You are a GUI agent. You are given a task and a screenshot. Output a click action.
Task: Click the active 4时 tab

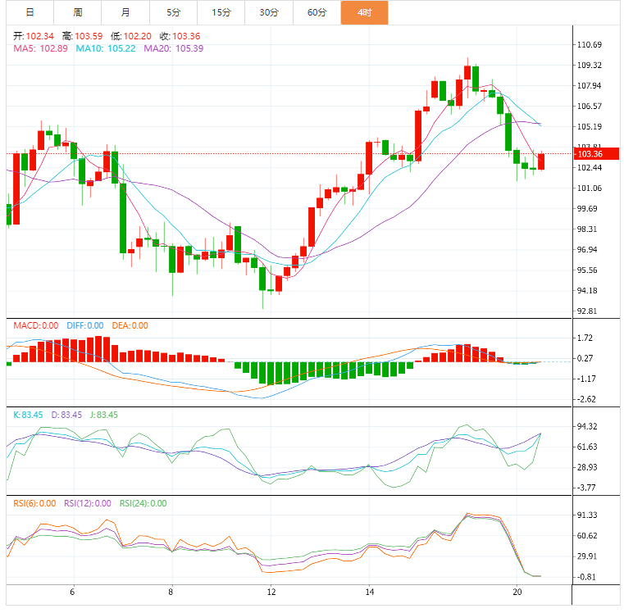point(364,12)
